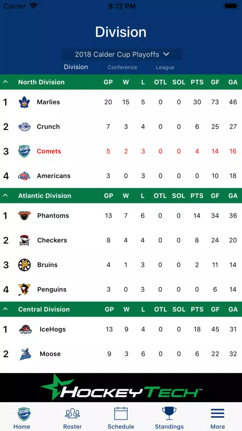Collapse the Central Division section
Image resolution: width=242 pixels, height=431 pixels.
pyautogui.click(x=5, y=309)
